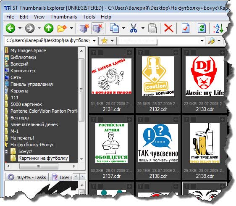Click tab strip left scroll arrow
Viewport: 236px width, 206px height.
tap(76, 177)
